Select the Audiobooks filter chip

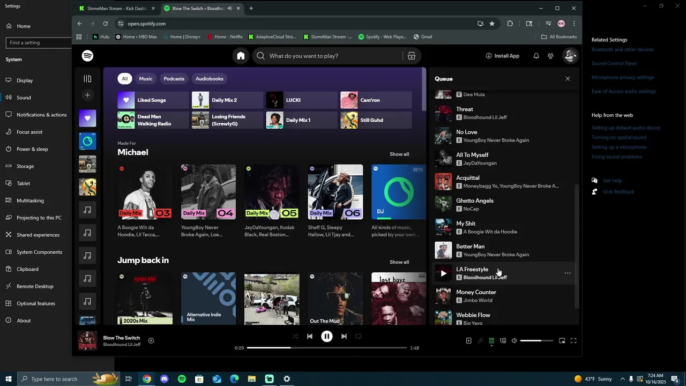210,79
